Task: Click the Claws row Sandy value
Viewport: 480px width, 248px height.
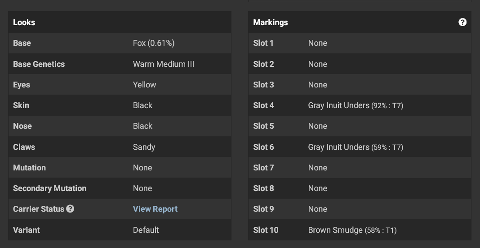Action: click(x=144, y=147)
